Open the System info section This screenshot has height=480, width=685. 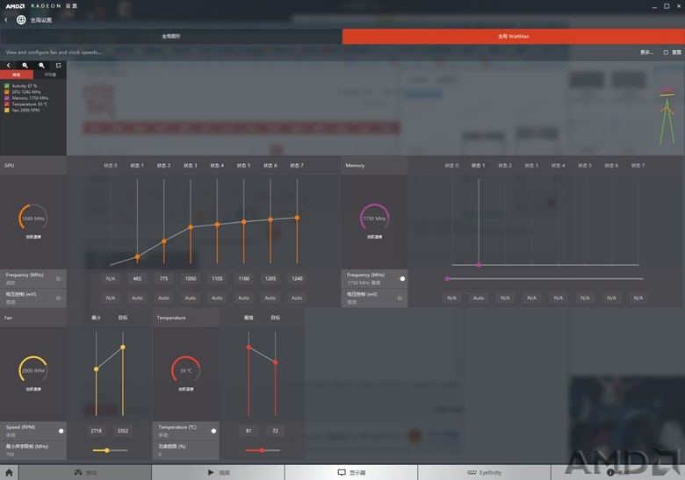coord(617,473)
